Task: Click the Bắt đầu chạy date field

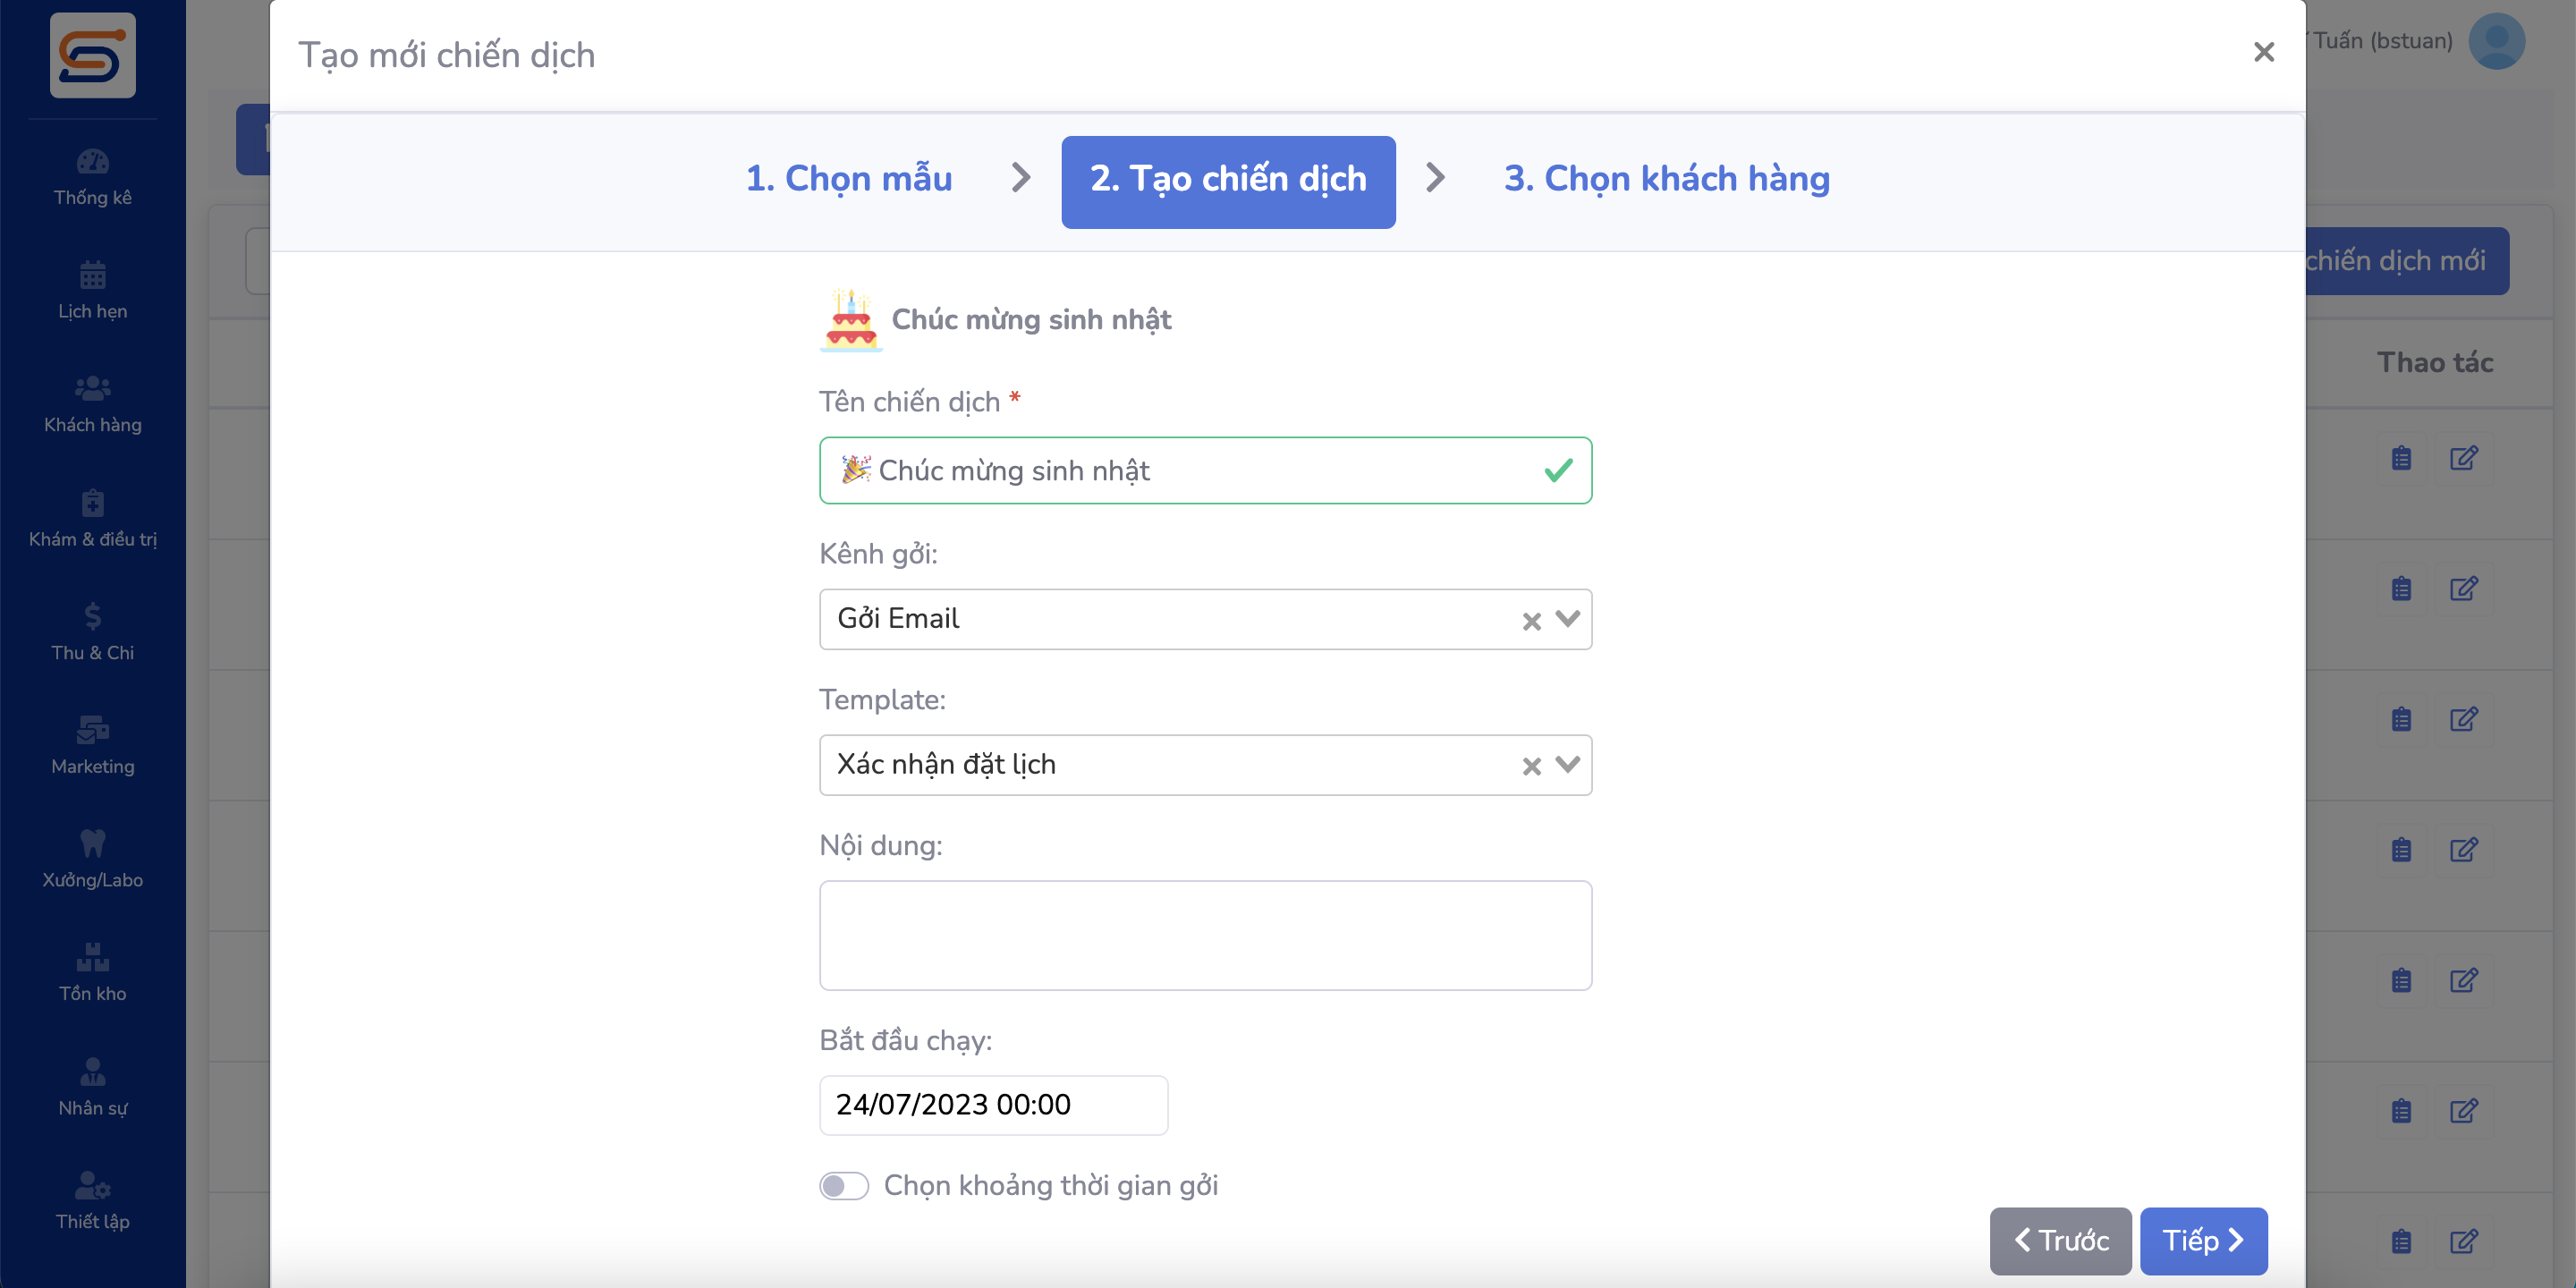Action: pyautogui.click(x=992, y=1105)
